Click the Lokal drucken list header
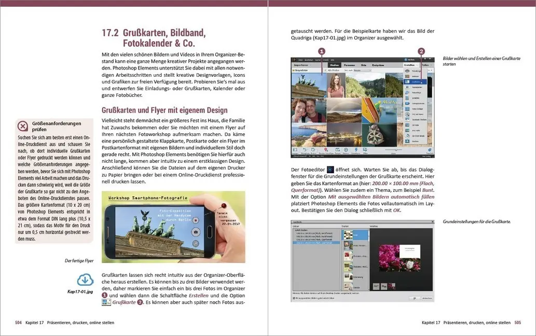Image resolution: width=536 pixels, height=336 pixels. [301, 230]
